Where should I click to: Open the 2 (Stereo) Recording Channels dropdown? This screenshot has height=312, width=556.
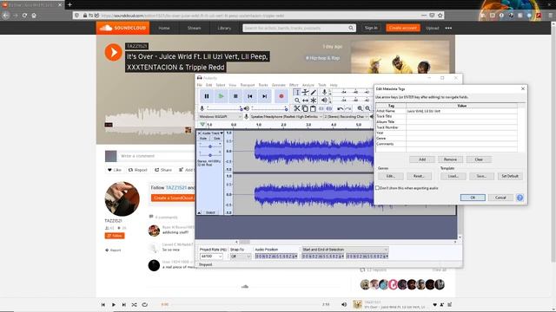346,116
